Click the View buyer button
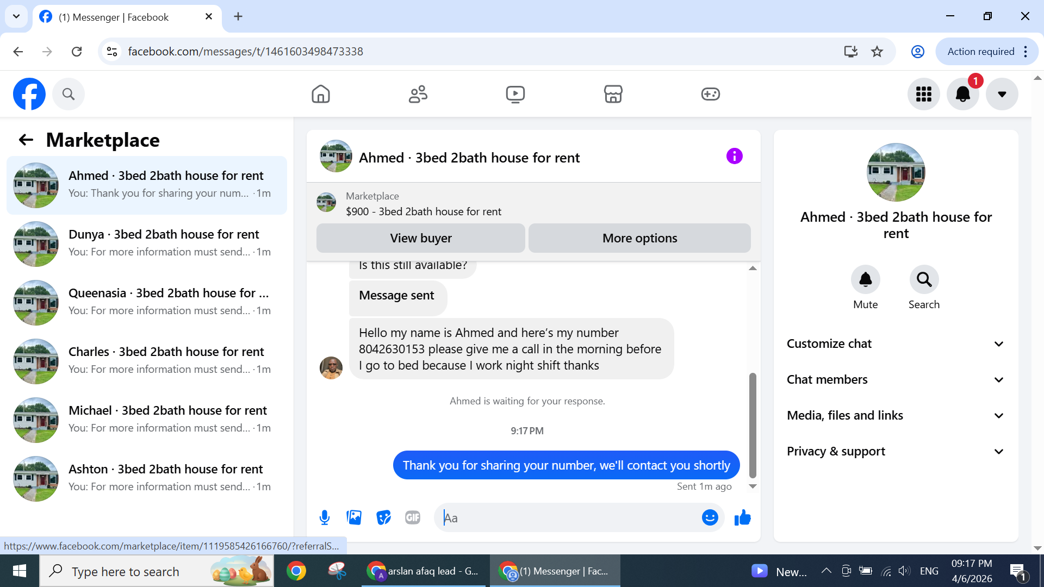1044x587 pixels. [x=420, y=238]
